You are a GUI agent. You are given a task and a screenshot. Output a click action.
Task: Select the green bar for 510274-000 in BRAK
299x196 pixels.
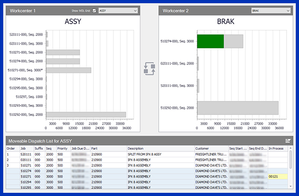click(210, 41)
